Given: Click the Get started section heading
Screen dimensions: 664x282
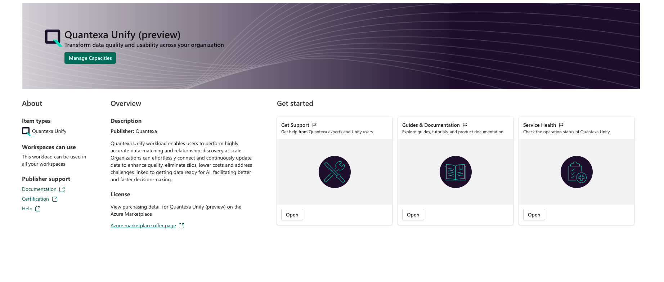Looking at the screenshot, I should [295, 103].
